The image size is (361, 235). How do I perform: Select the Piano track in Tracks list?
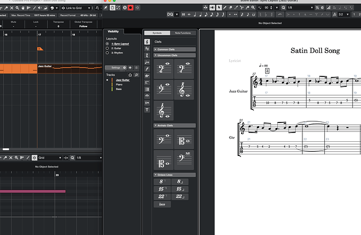119,84
